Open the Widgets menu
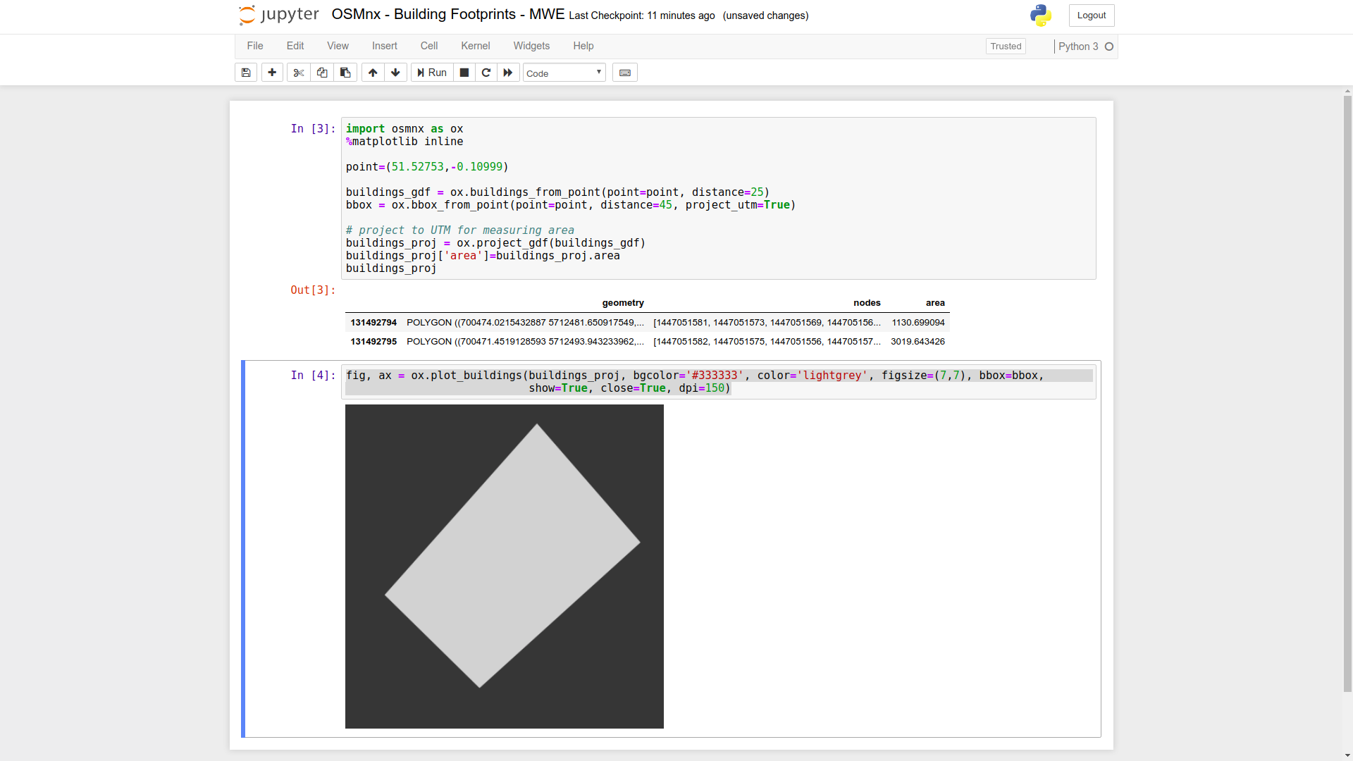This screenshot has height=761, width=1353. [531, 46]
